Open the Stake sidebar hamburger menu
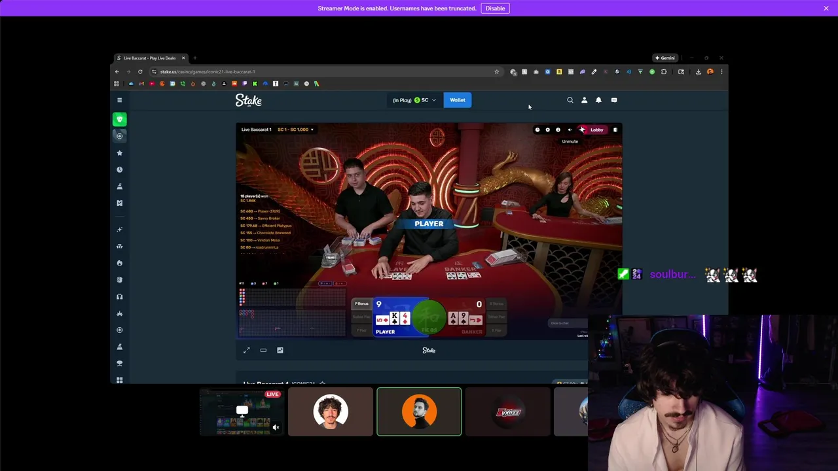The image size is (838, 471). point(119,100)
